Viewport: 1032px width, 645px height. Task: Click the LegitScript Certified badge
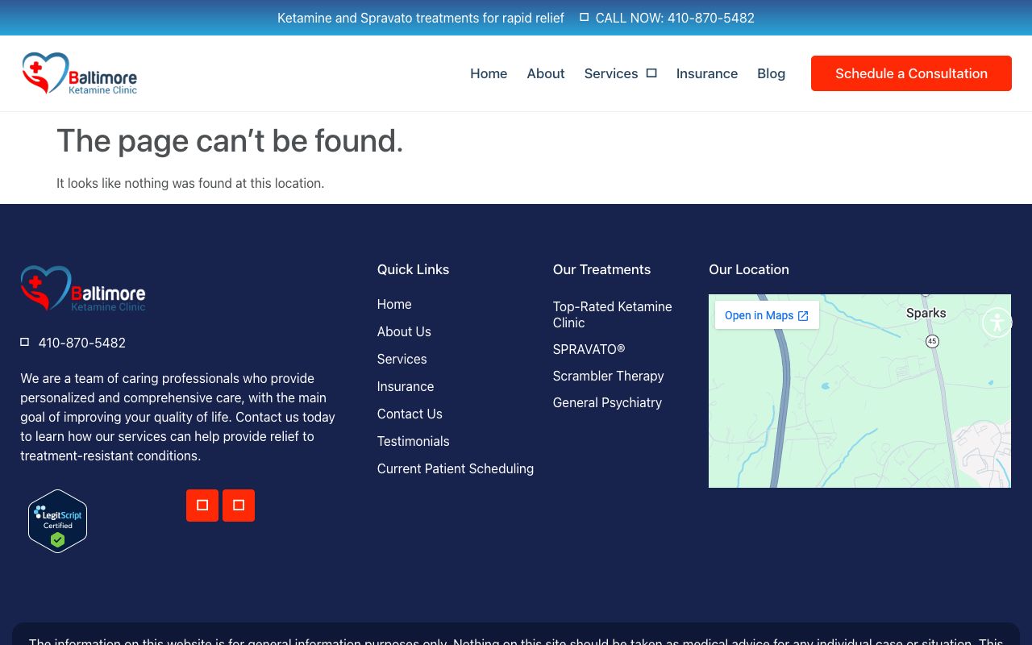(57, 521)
